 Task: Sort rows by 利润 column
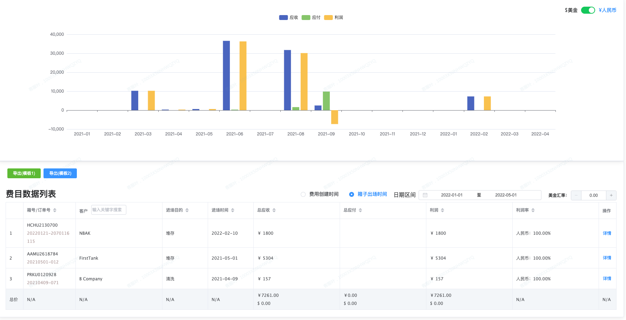click(442, 210)
